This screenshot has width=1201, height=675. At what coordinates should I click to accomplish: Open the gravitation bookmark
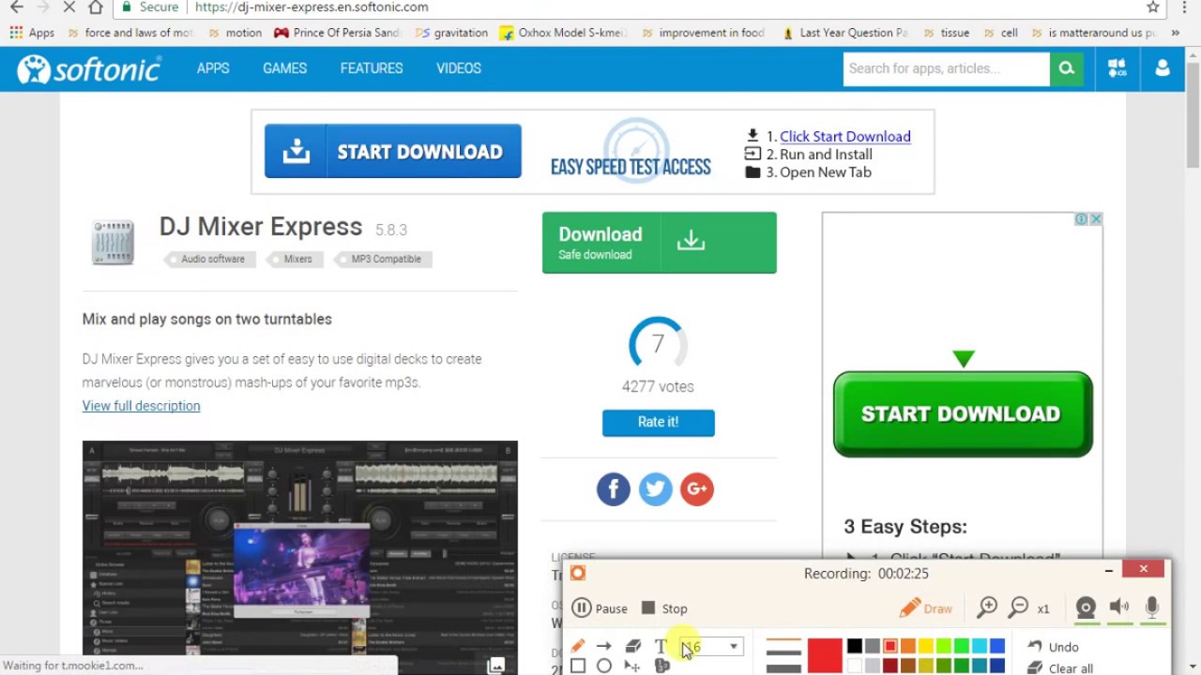pos(451,33)
